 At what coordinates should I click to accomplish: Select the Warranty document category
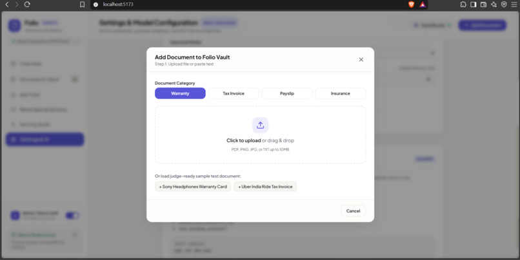(180, 93)
